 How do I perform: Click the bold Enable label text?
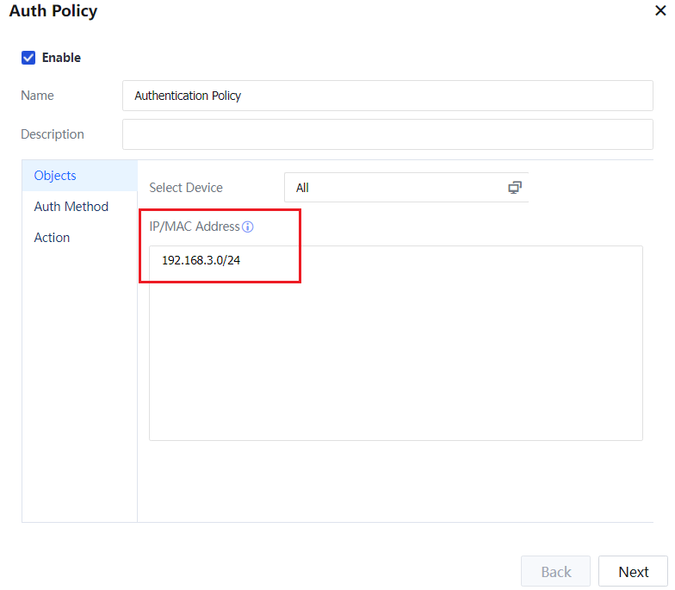click(61, 58)
